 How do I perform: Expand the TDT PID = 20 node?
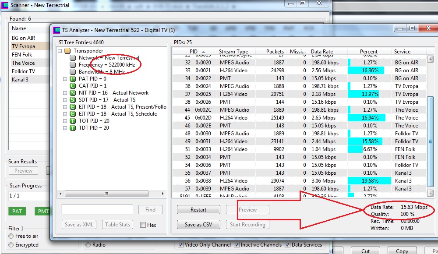[x=65, y=128]
